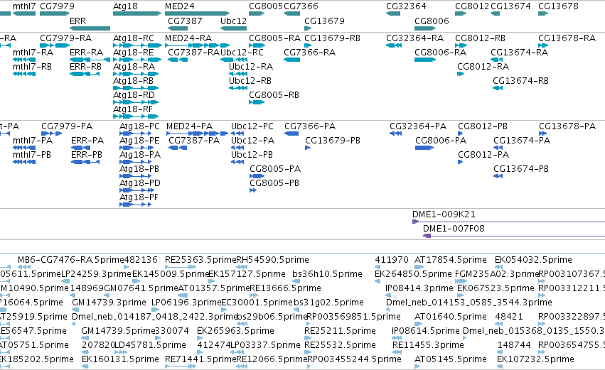Image resolution: width=605 pixels, height=370 pixels.
Task: Select the CG7366 gene label
Action: [x=301, y=6]
